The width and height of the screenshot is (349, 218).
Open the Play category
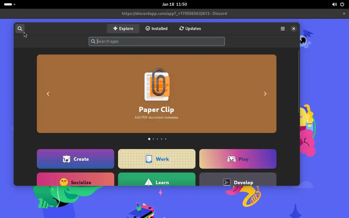coord(238,159)
